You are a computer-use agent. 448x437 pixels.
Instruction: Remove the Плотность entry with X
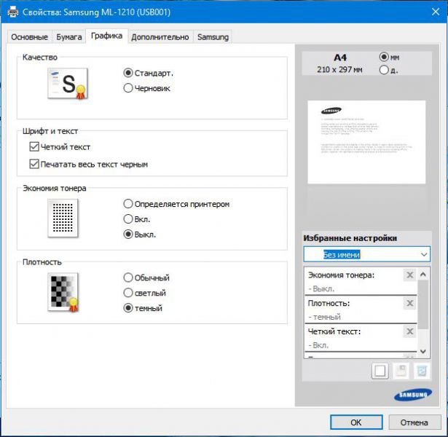409,304
